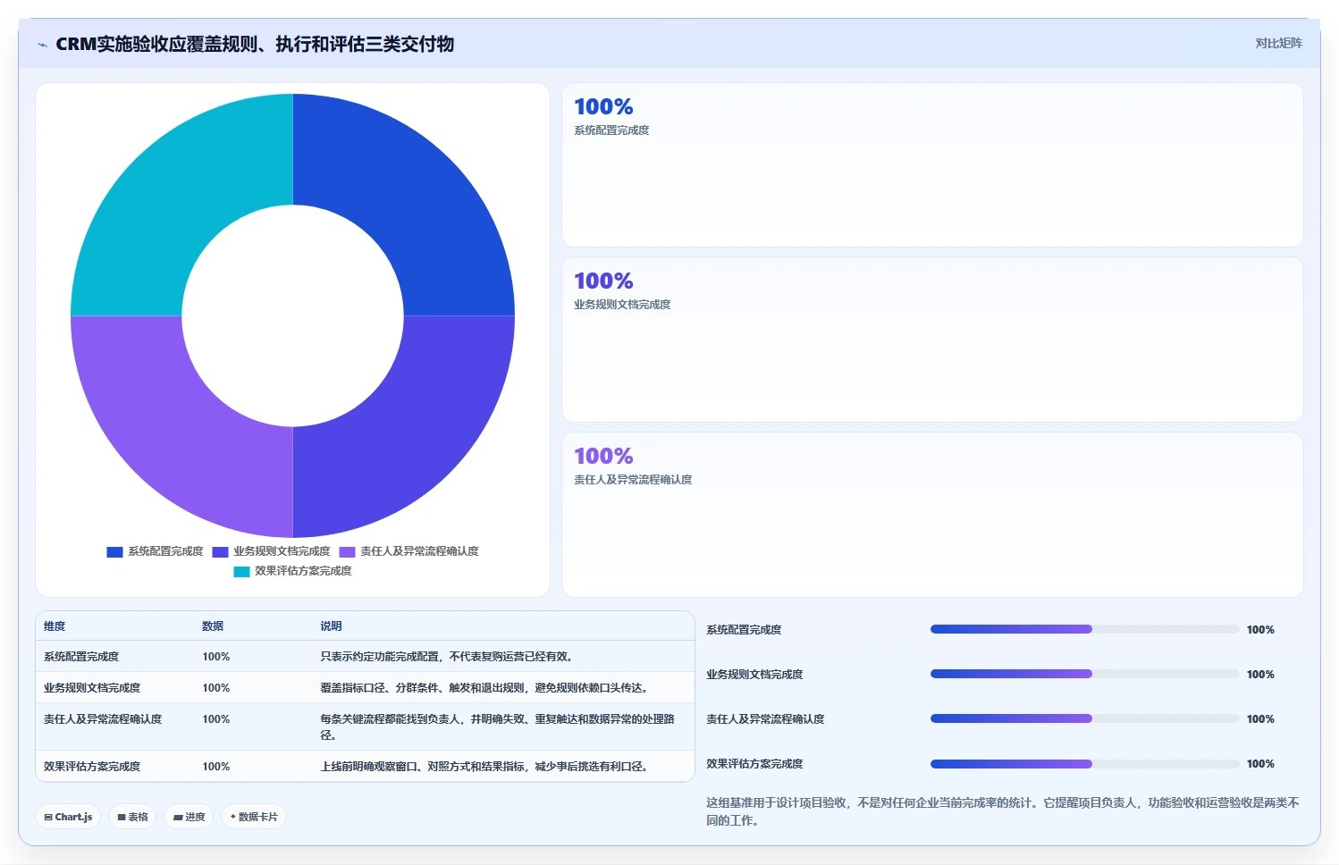Click the 对比矩阵 label in header
The height and width of the screenshot is (865, 1339).
coord(1278,43)
